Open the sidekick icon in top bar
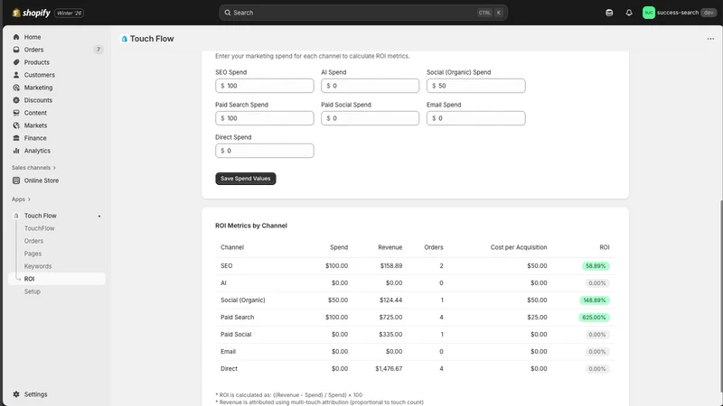 pyautogui.click(x=609, y=13)
